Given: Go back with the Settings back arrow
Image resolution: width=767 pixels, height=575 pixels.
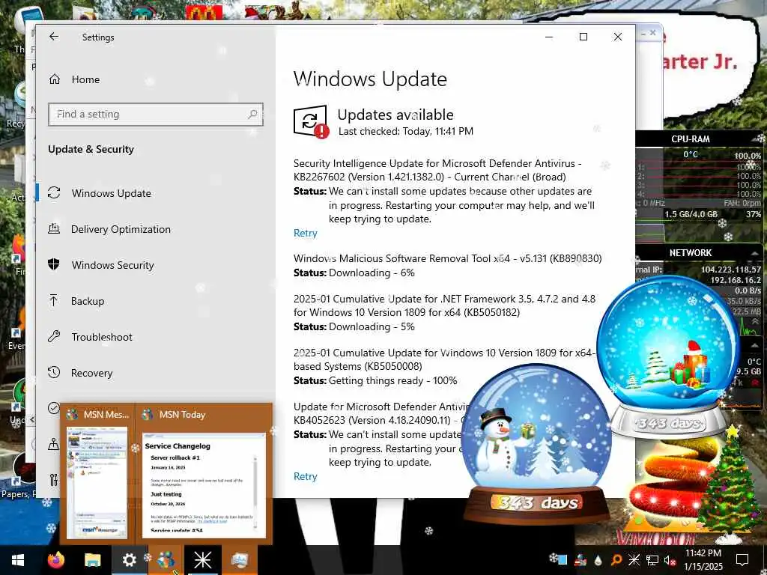Looking at the screenshot, I should click(54, 37).
